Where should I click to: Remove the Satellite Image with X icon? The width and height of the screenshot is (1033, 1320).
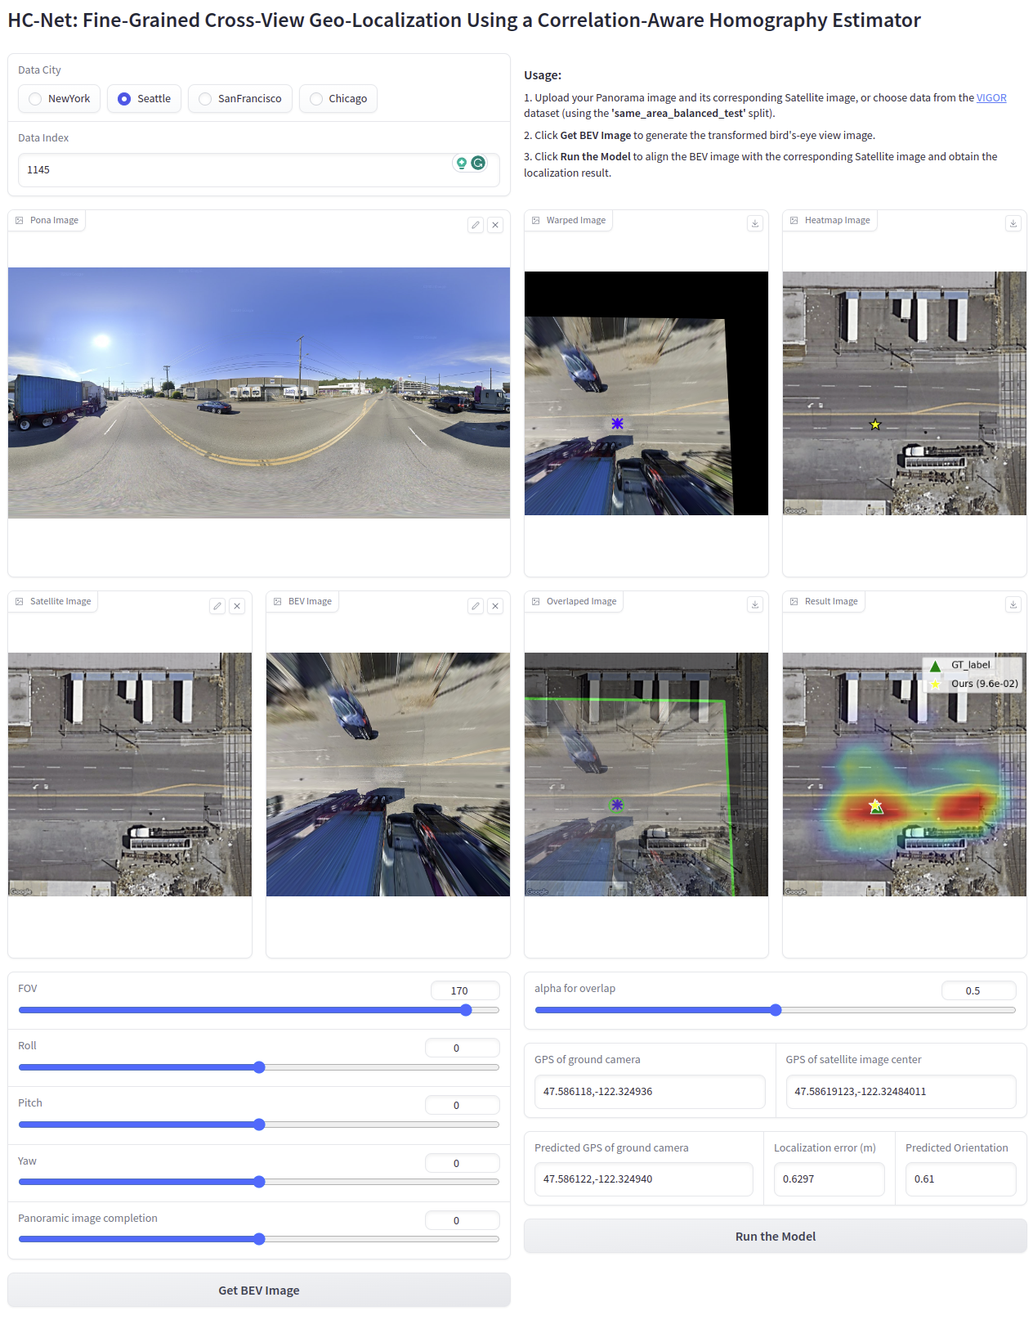tap(237, 606)
